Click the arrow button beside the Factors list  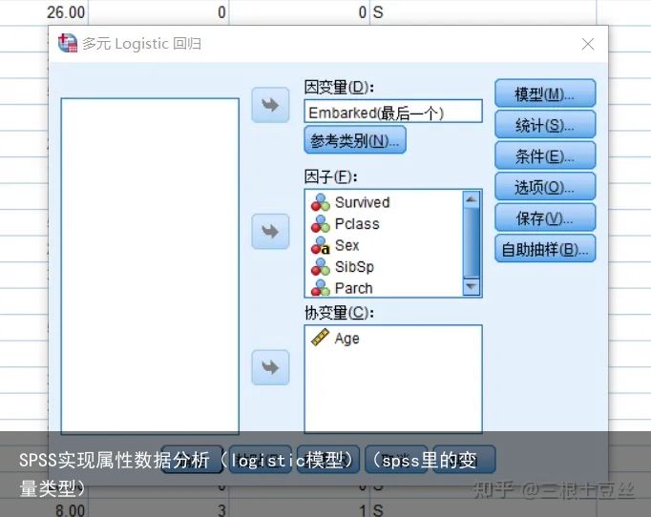[270, 232]
